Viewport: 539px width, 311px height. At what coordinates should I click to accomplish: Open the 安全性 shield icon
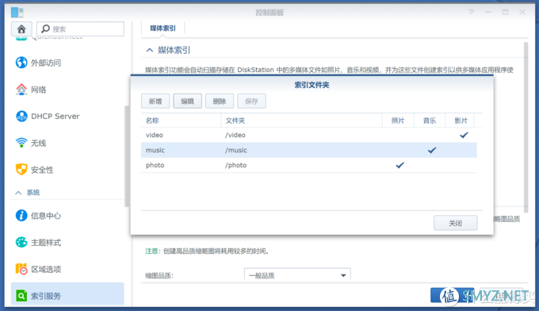click(21, 169)
